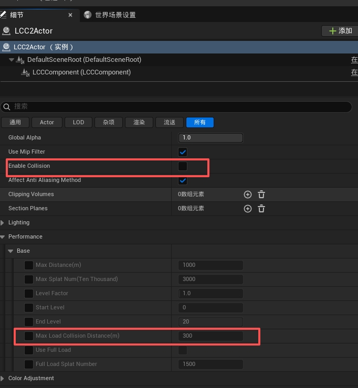Delete all Clipping Volumes elements
This screenshot has width=358, height=388.
click(x=261, y=195)
